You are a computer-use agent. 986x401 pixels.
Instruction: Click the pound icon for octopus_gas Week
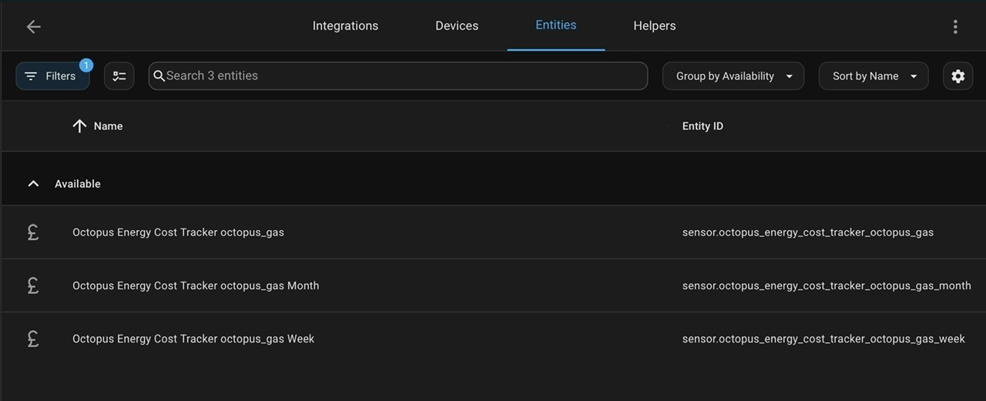point(33,339)
